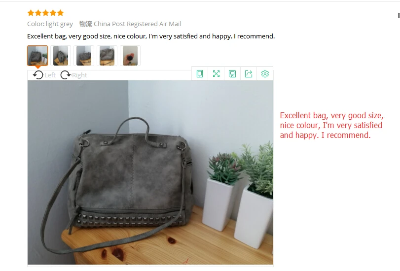This screenshot has width=400, height=271.
Task: Click 'China Post Registered Air Mail' text
Action: pos(137,24)
